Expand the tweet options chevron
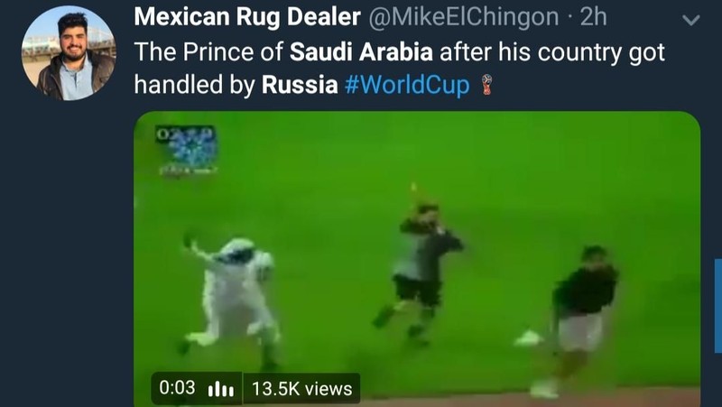This screenshot has height=407, width=722. pyautogui.click(x=691, y=20)
